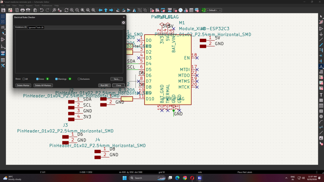The height and width of the screenshot is (182, 324).
Task: Toggle the All checkbox in ERC
Action: pos(24,79)
